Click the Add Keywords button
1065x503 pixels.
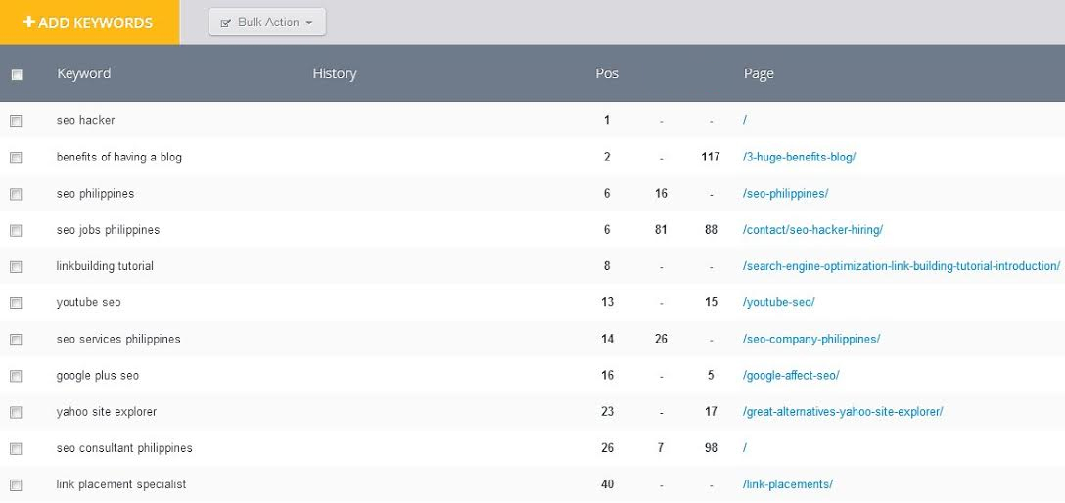click(89, 23)
